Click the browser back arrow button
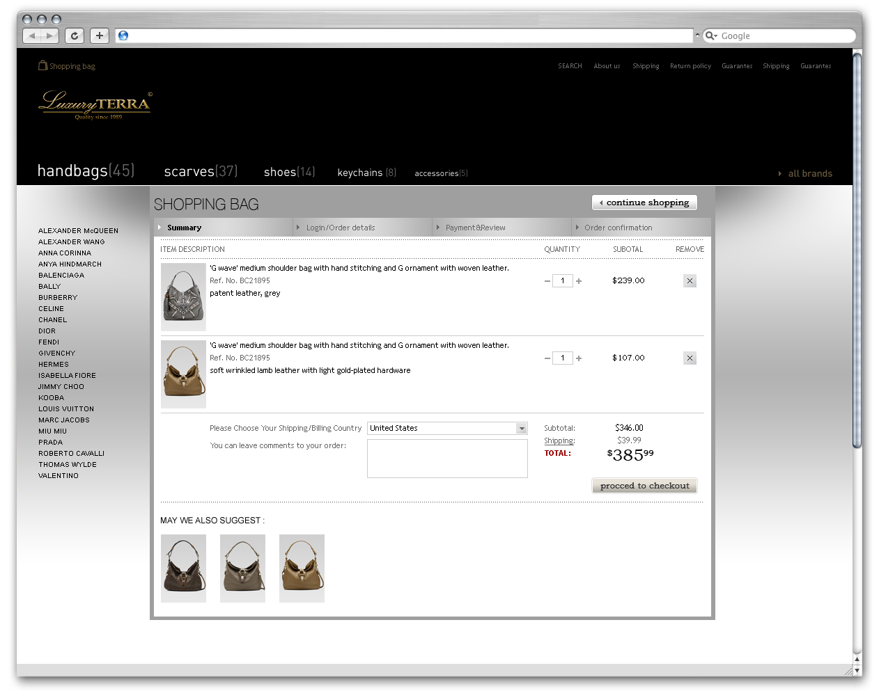The width and height of the screenshot is (879, 691). 32,35
